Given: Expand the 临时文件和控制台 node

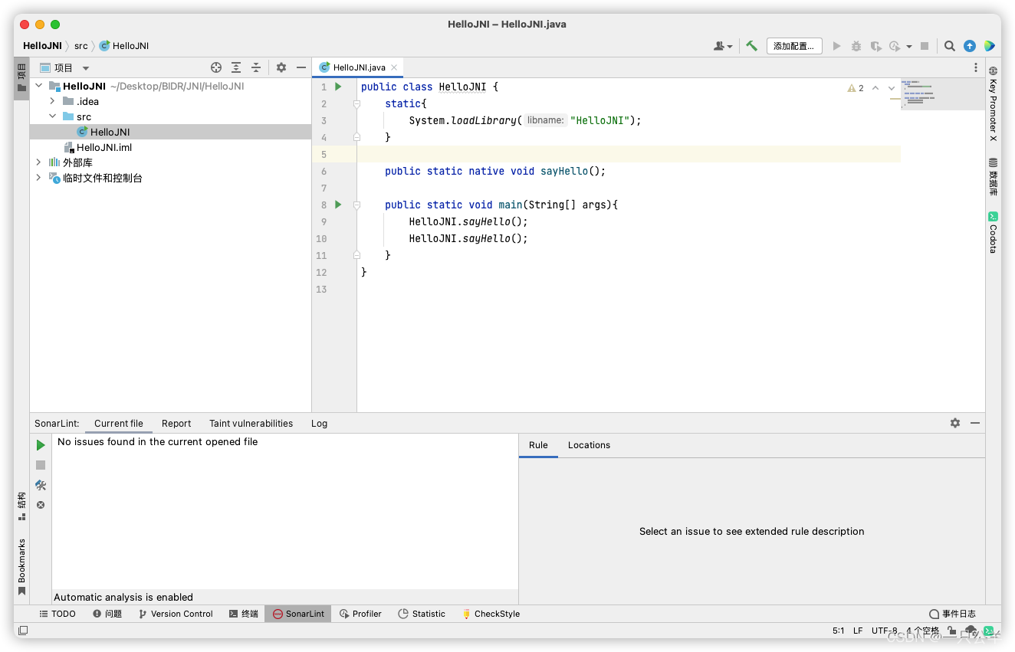Looking at the screenshot, I should coord(39,178).
